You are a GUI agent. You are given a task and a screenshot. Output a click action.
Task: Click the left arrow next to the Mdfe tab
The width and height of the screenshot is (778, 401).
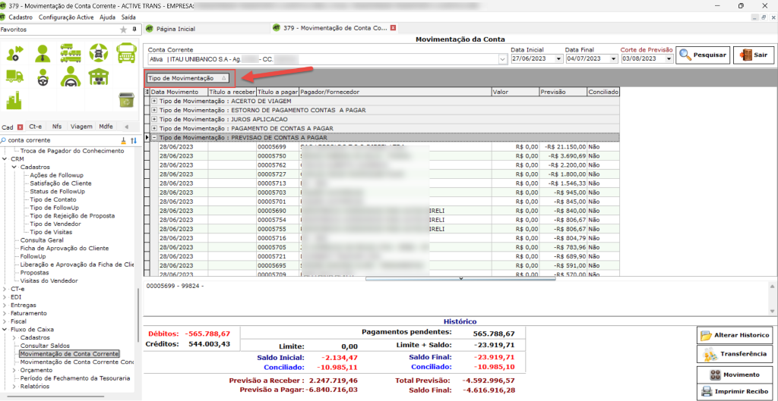click(x=125, y=127)
